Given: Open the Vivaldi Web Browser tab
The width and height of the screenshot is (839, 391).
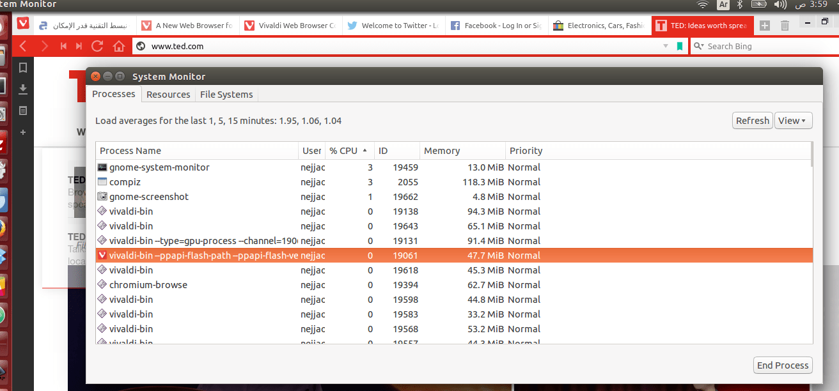Looking at the screenshot, I should (x=290, y=26).
